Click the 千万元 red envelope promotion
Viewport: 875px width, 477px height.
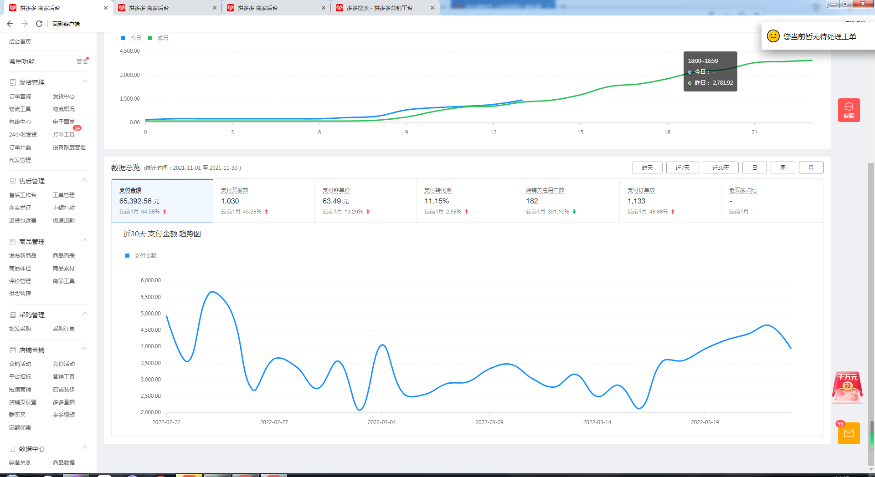coord(847,387)
